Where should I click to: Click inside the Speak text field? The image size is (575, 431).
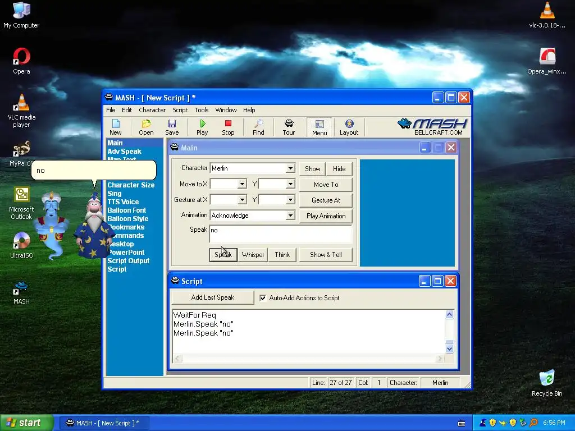coord(281,234)
